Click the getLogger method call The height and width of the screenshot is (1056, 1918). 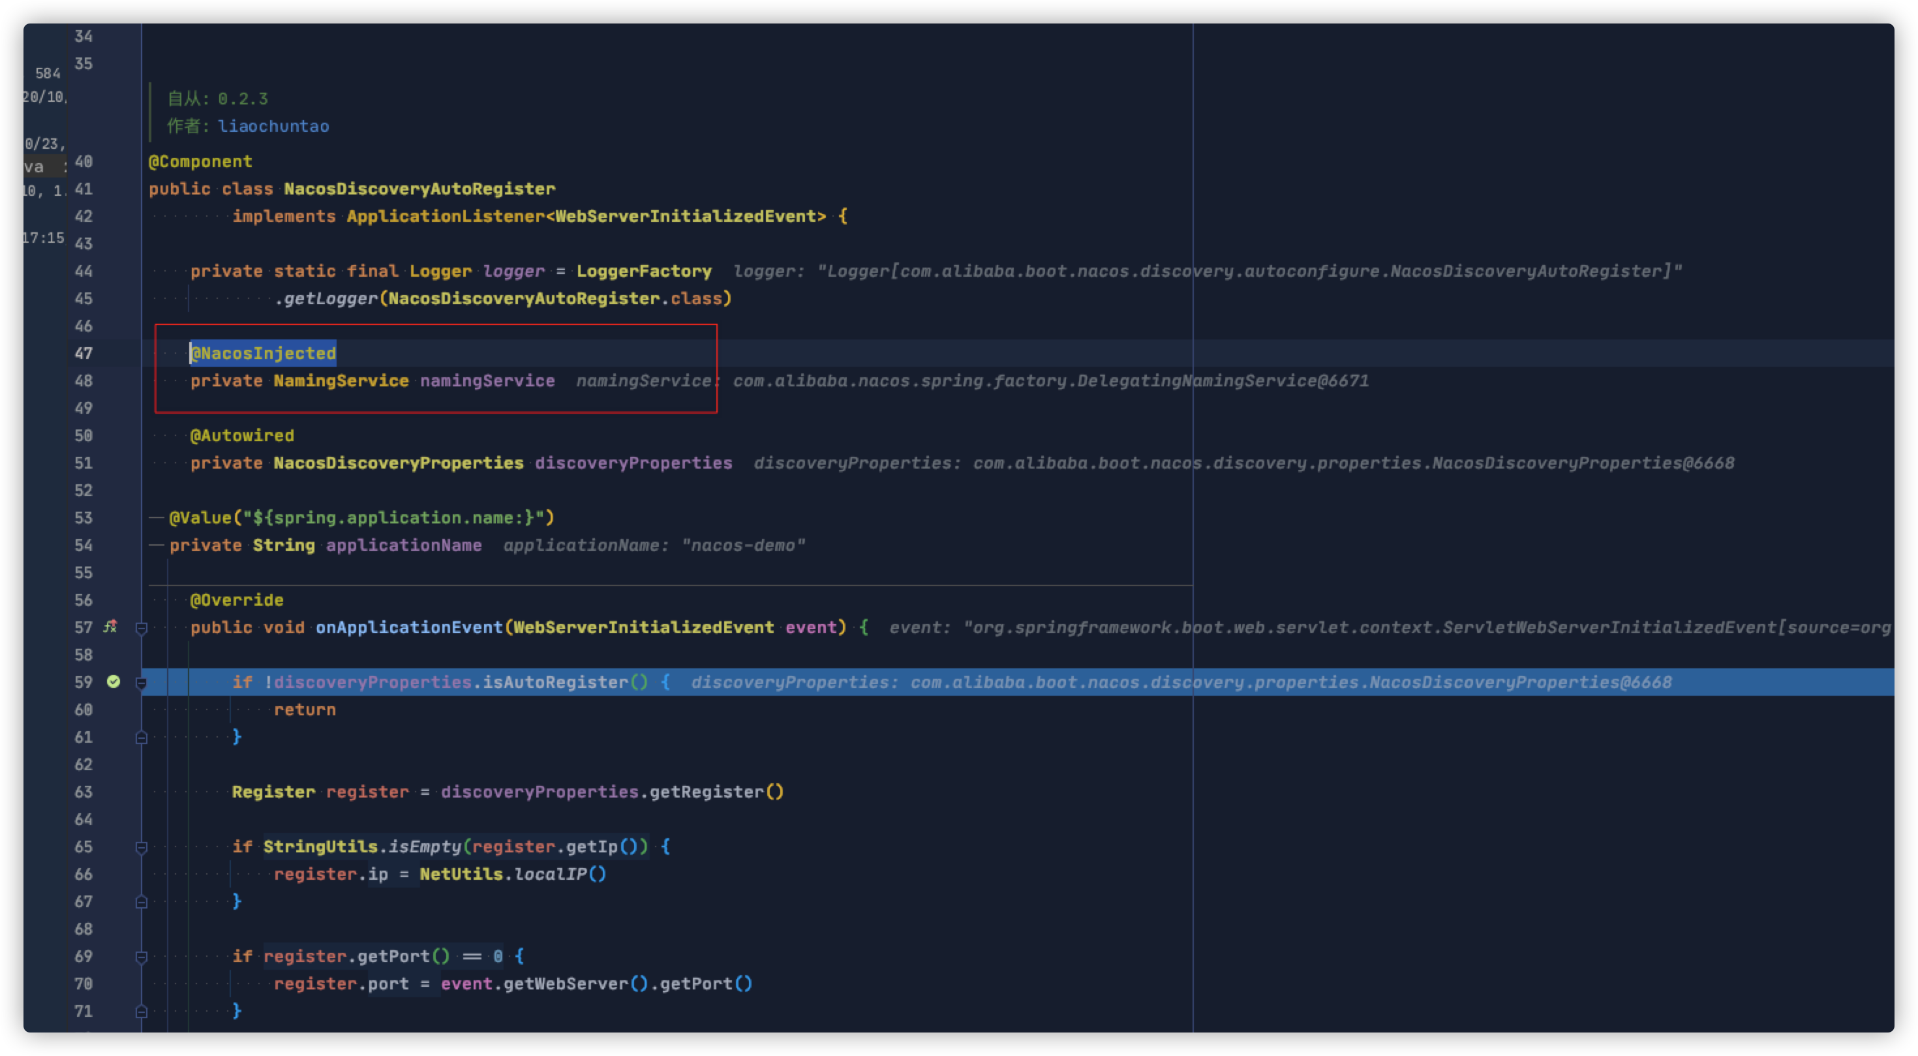click(331, 299)
